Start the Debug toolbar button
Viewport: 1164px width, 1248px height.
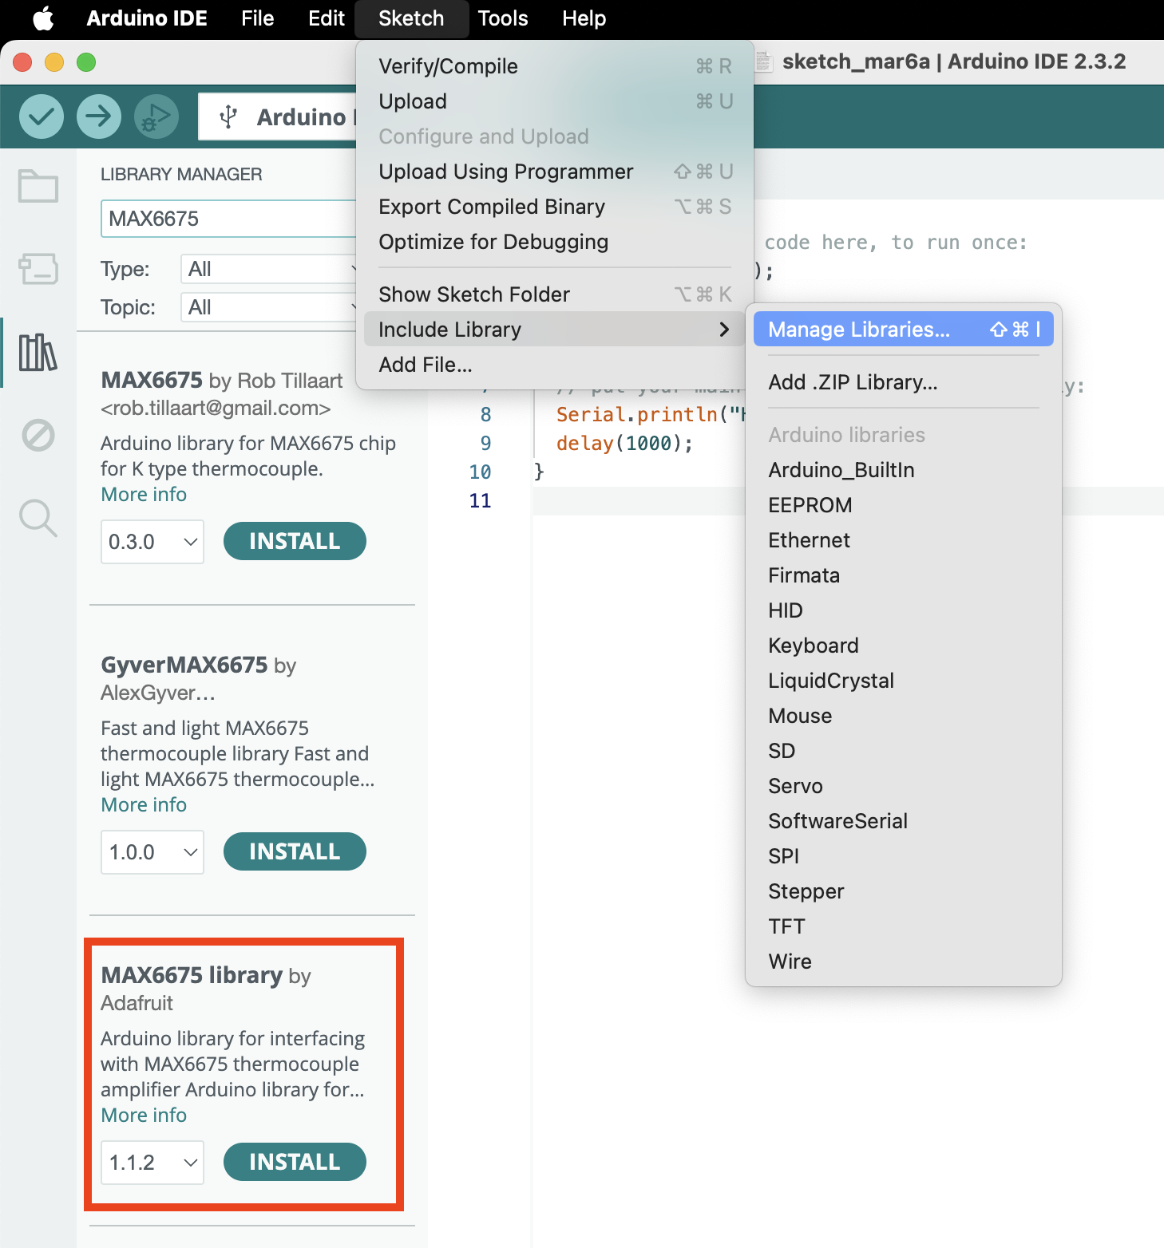click(156, 117)
